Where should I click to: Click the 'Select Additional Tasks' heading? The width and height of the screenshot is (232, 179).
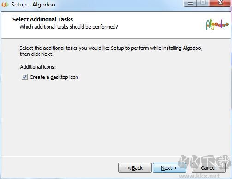(42, 19)
